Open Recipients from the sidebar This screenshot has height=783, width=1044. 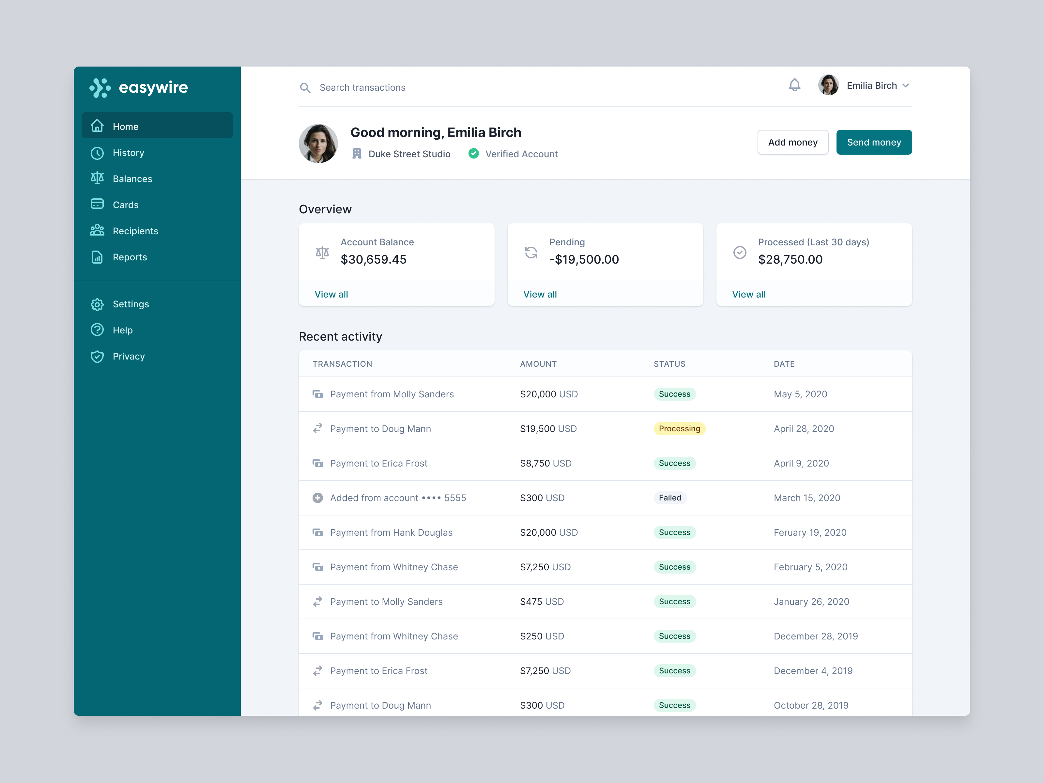[135, 231]
